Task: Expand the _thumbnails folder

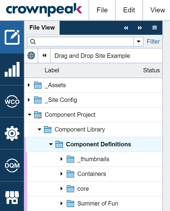Action: coord(62,159)
